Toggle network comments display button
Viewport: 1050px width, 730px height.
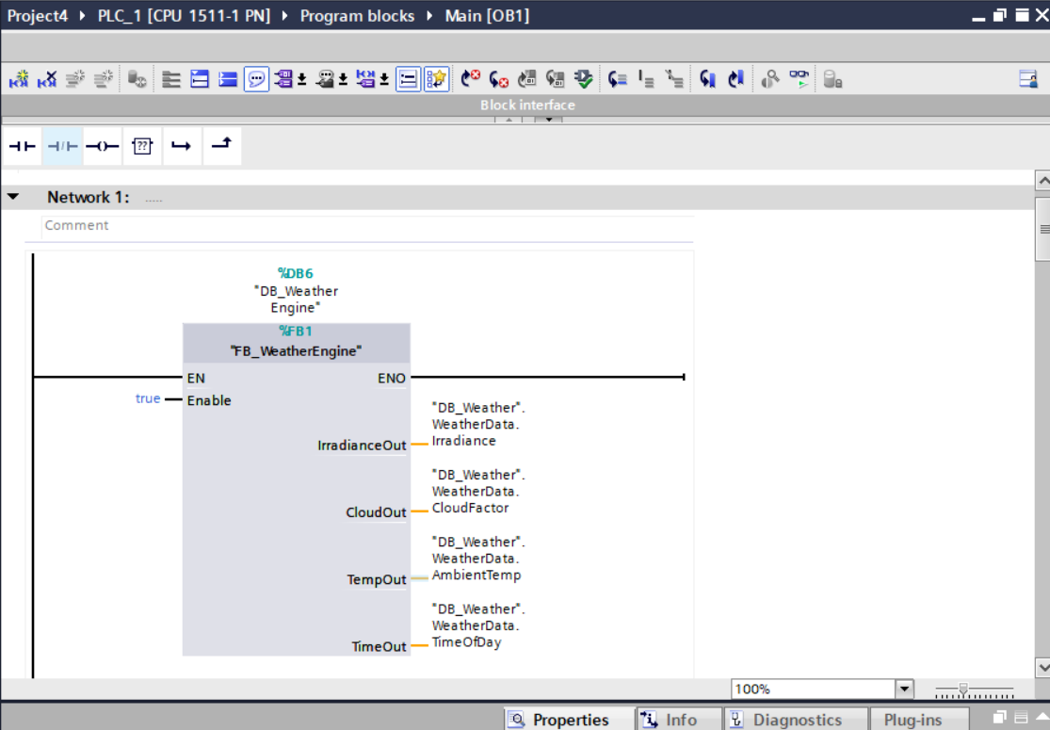point(408,79)
